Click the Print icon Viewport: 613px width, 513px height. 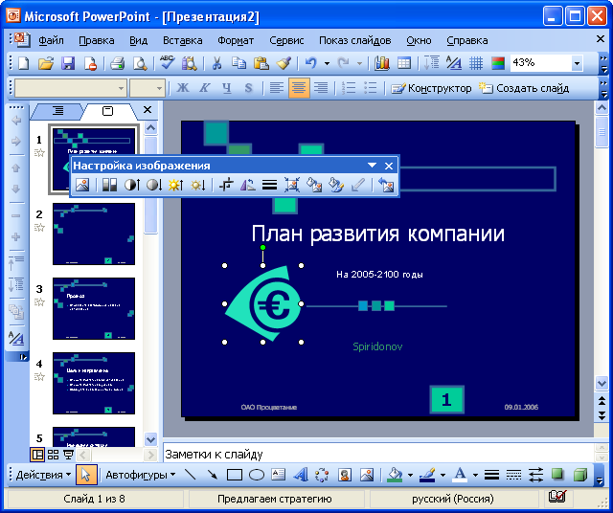point(117,63)
